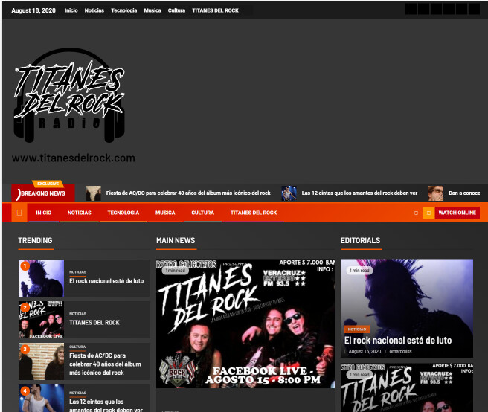Viewport: 488px width, 412px height.
Task: Open Editorials headline 'El rock nacional está de luto'
Action: pos(398,341)
